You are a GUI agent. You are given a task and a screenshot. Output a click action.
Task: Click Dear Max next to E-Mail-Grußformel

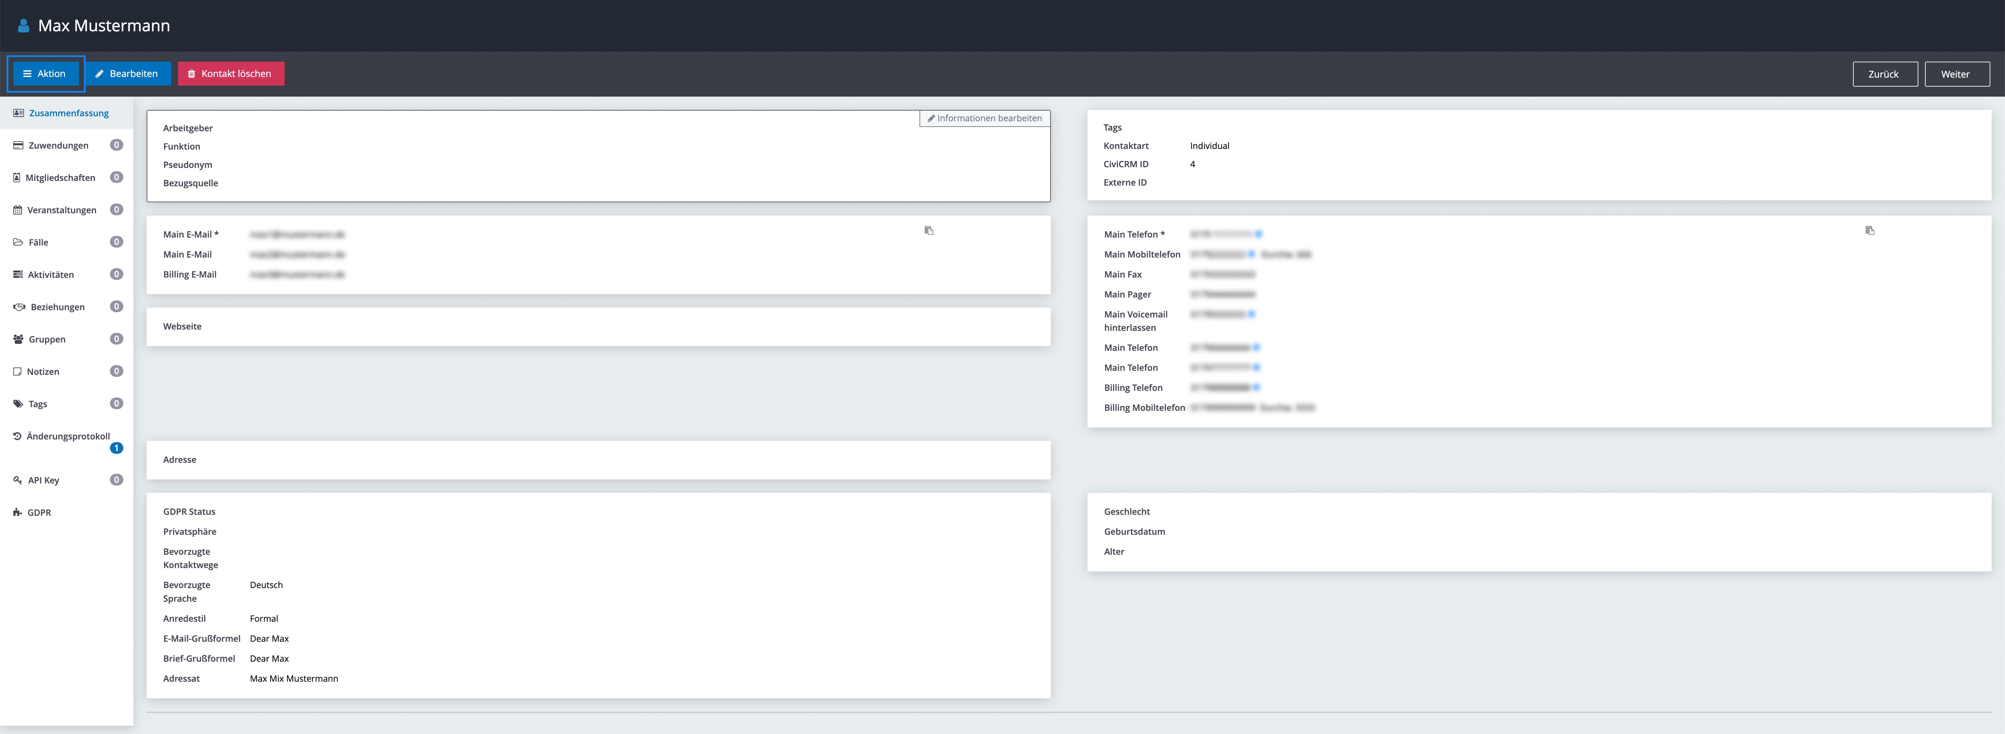[x=269, y=639]
